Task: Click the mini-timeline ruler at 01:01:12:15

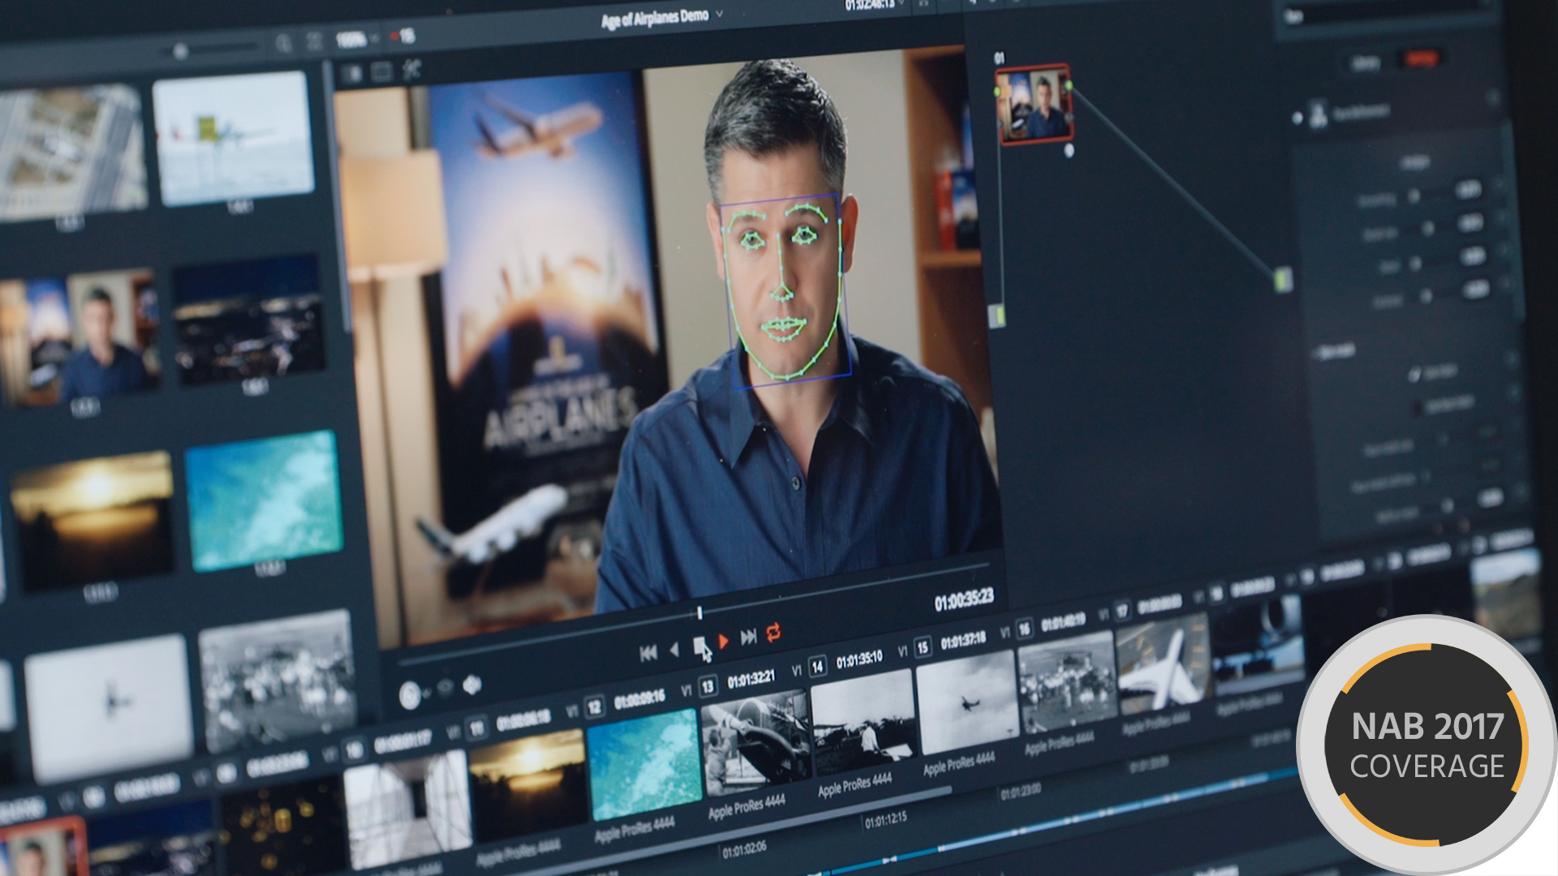Action: click(x=886, y=821)
